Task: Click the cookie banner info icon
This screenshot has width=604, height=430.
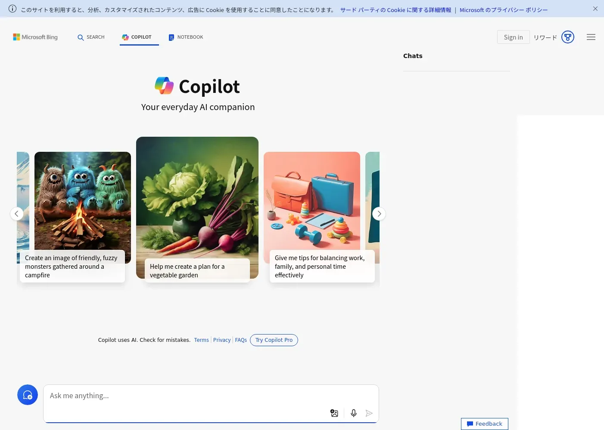Action: tap(12, 9)
